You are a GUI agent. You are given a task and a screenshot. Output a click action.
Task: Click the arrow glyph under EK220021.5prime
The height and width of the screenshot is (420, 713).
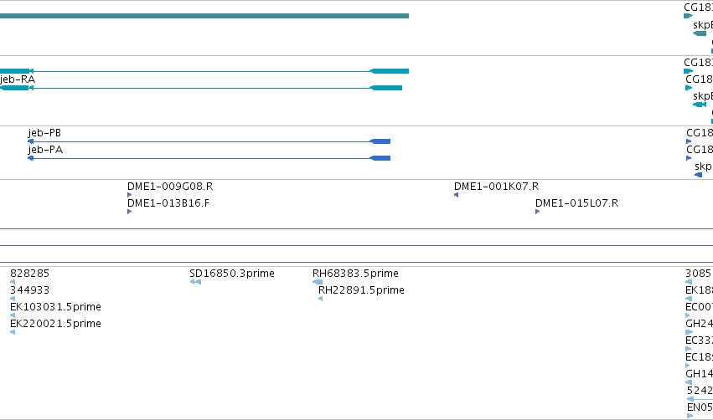tap(13, 332)
